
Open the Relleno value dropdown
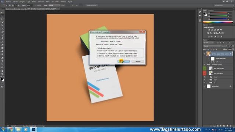click(x=233, y=49)
